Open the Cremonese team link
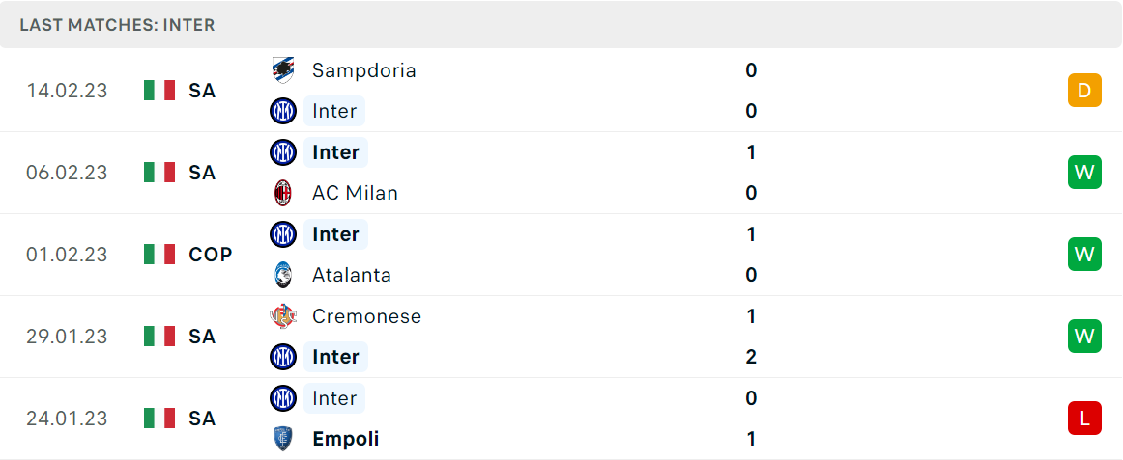This screenshot has width=1123, height=460. tap(366, 315)
